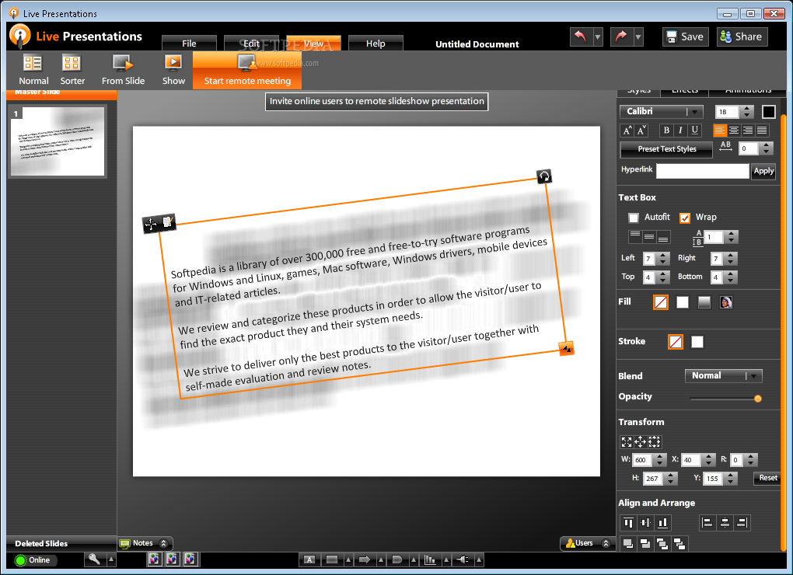Image resolution: width=793 pixels, height=575 pixels.
Task: Toggle Underline formatting
Action: [x=694, y=131]
